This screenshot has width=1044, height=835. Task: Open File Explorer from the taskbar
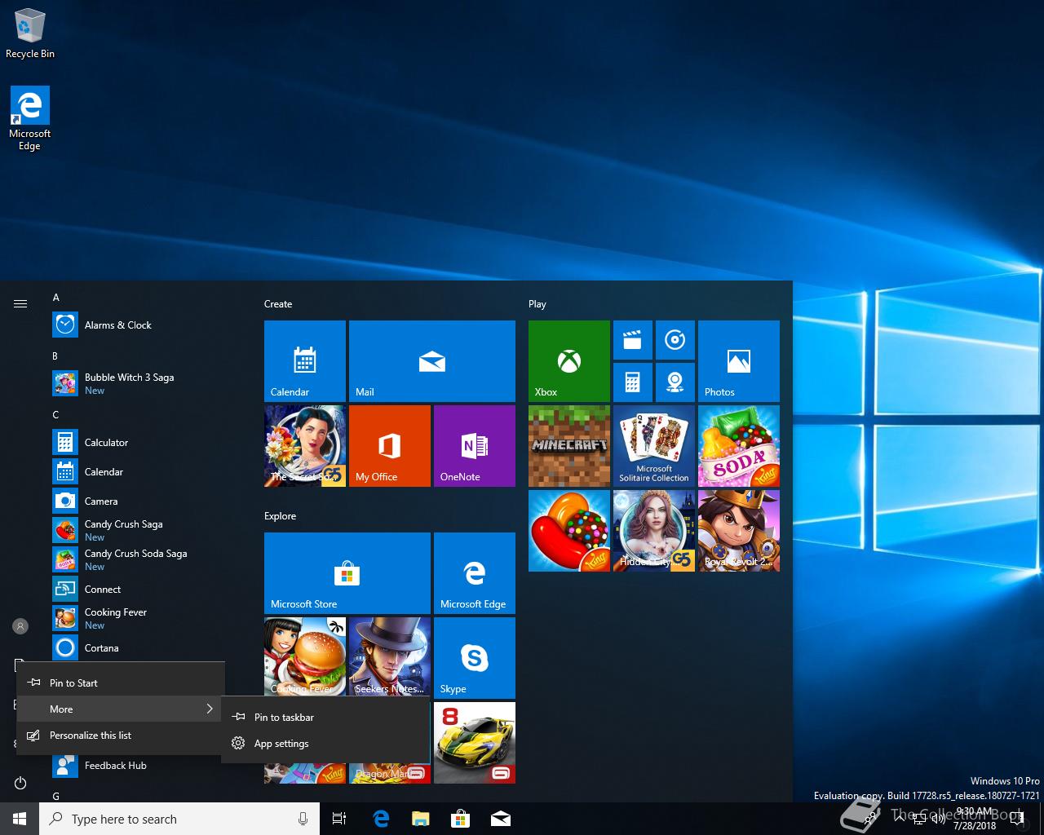pyautogui.click(x=420, y=819)
